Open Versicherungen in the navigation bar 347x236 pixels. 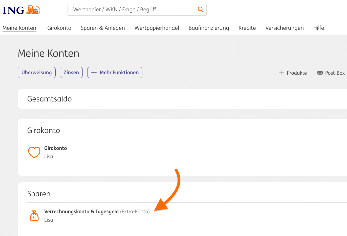285,28
